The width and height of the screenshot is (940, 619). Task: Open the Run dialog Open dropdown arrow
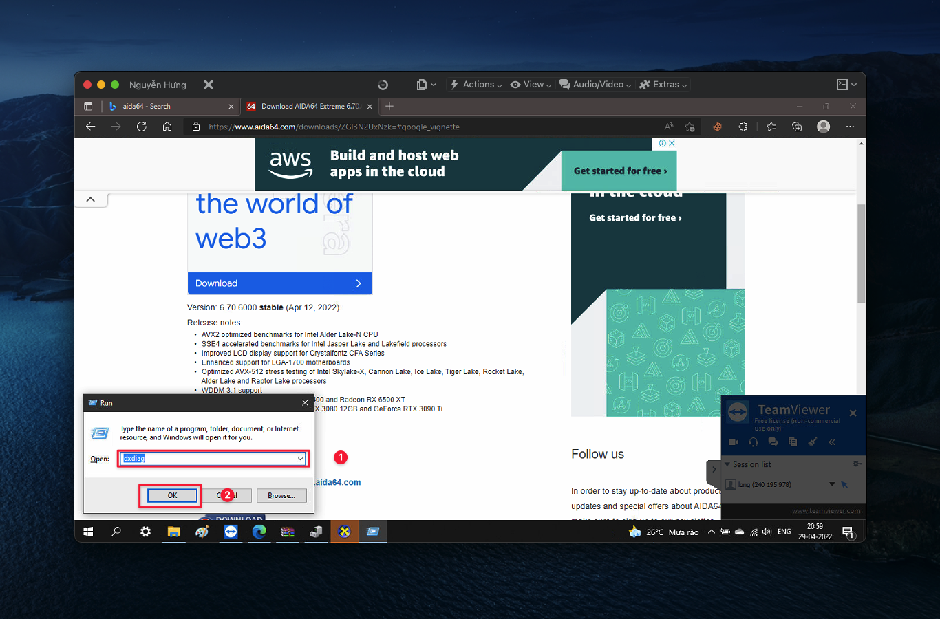(x=300, y=459)
